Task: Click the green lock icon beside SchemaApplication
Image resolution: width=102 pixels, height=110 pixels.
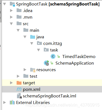Action: point(52,63)
